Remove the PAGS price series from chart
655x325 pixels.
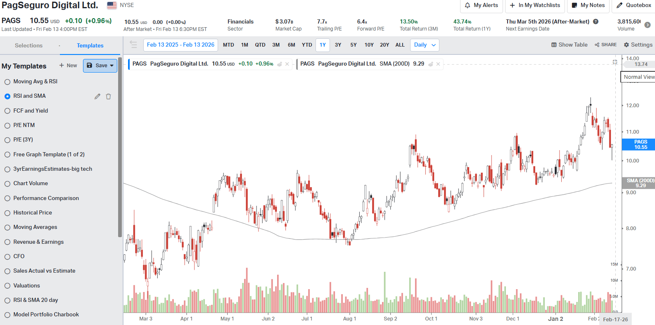click(287, 64)
